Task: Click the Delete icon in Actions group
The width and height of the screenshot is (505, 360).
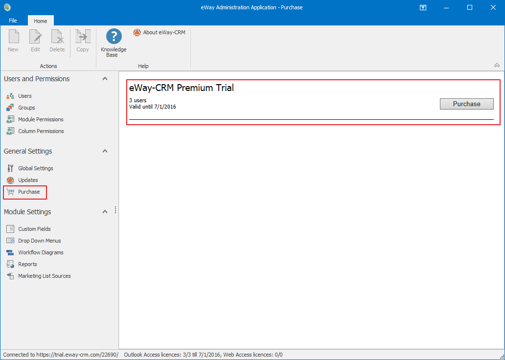Action: pos(57,36)
